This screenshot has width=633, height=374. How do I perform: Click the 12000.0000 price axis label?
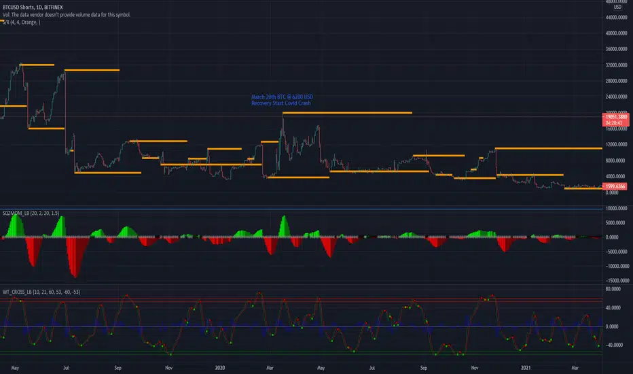click(617, 144)
